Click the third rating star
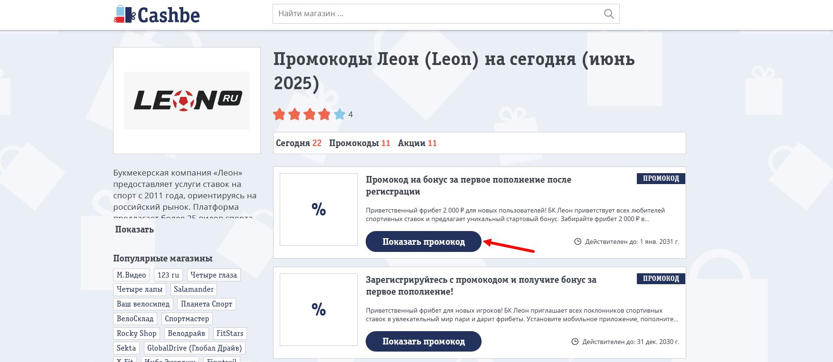Viewport: 833px width, 362px height. pos(310,114)
